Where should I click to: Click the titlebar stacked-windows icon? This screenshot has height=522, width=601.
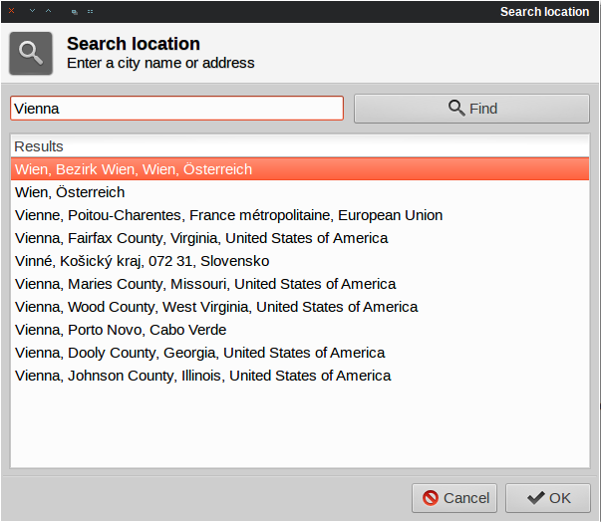pos(75,12)
